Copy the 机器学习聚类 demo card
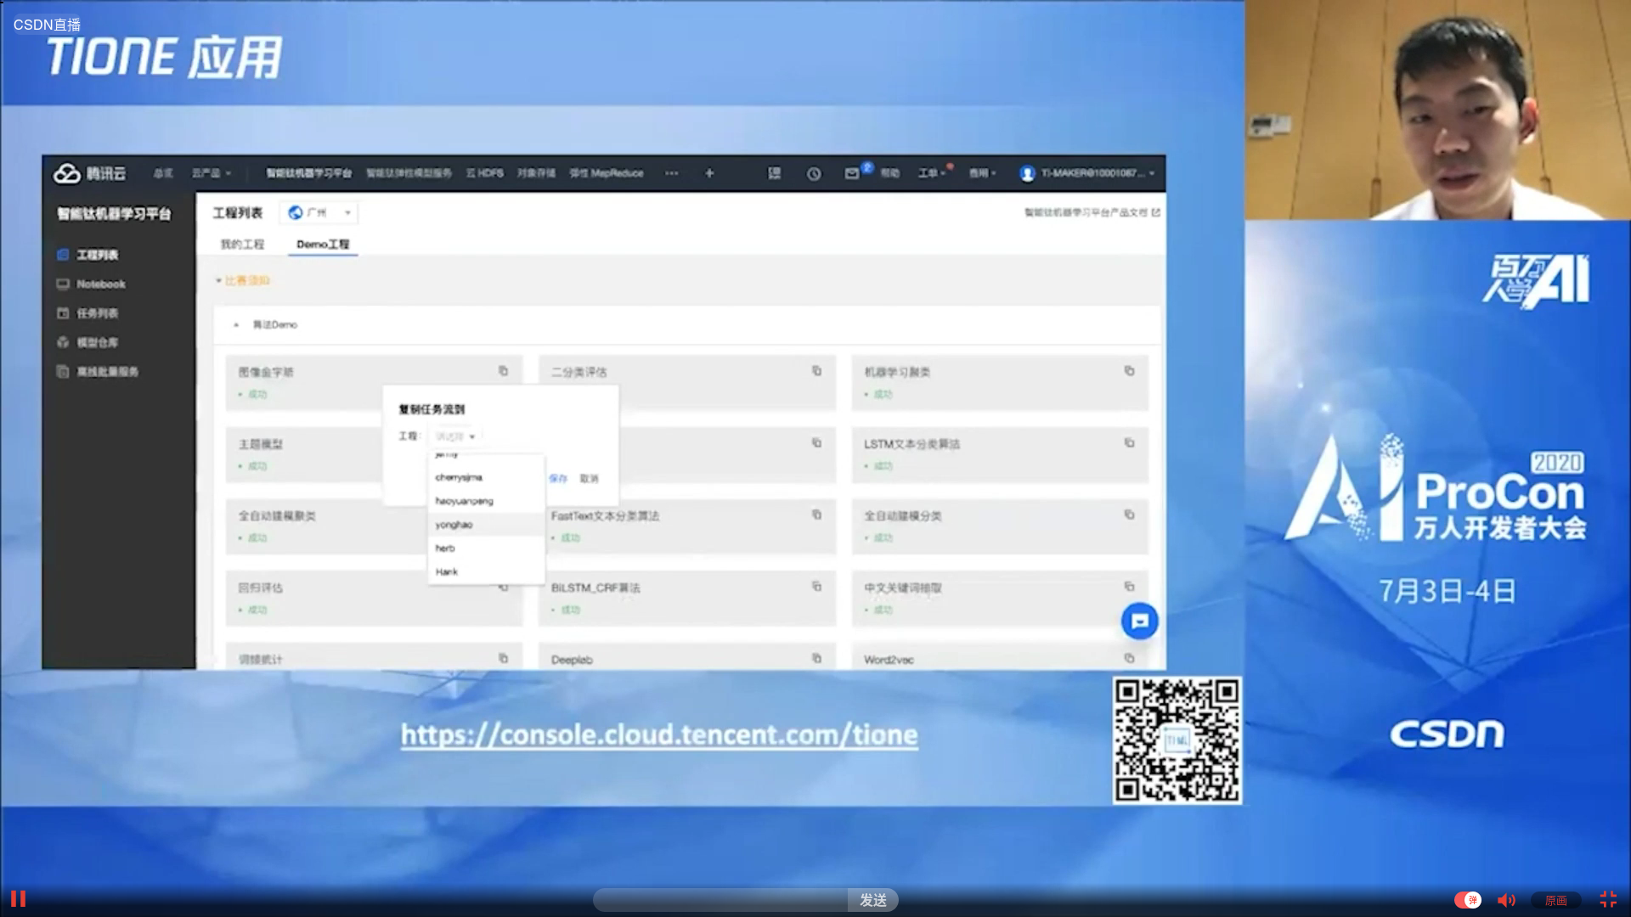Image resolution: width=1631 pixels, height=917 pixels. coord(1129,371)
